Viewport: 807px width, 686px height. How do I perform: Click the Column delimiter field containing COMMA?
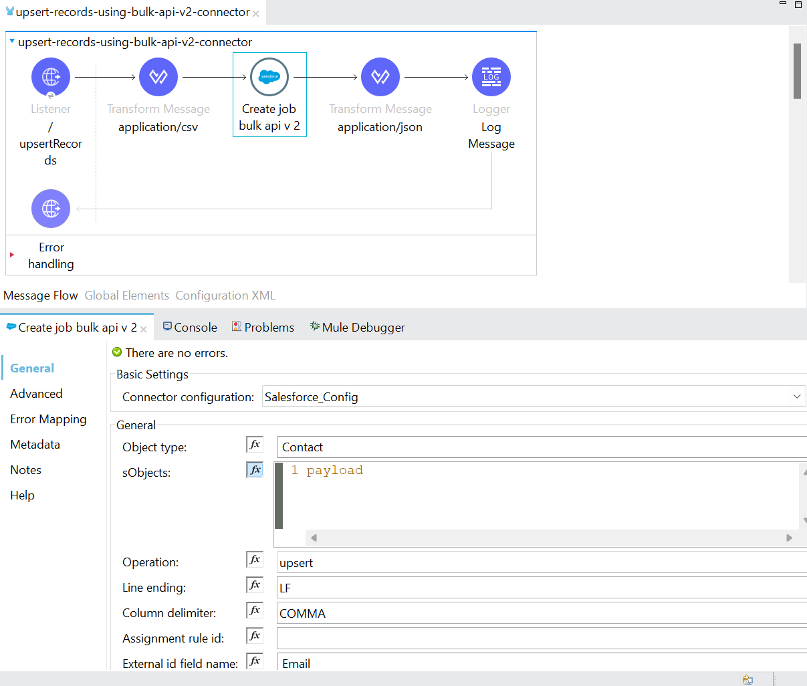point(542,613)
